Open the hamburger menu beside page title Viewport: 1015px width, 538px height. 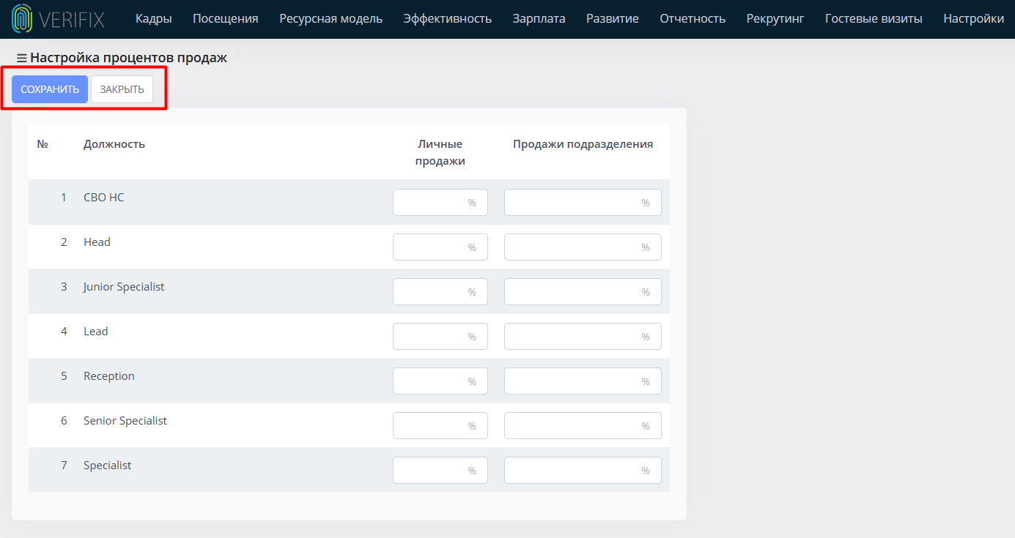point(22,58)
